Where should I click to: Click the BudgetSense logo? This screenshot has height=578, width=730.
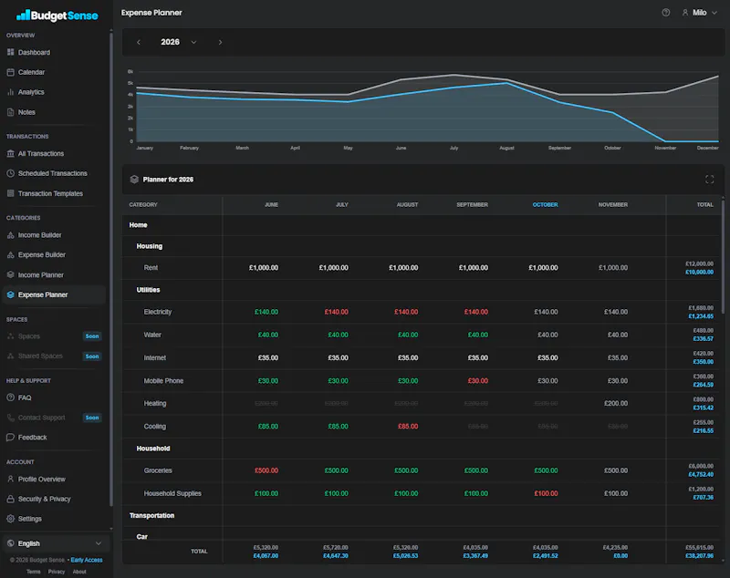pos(57,15)
